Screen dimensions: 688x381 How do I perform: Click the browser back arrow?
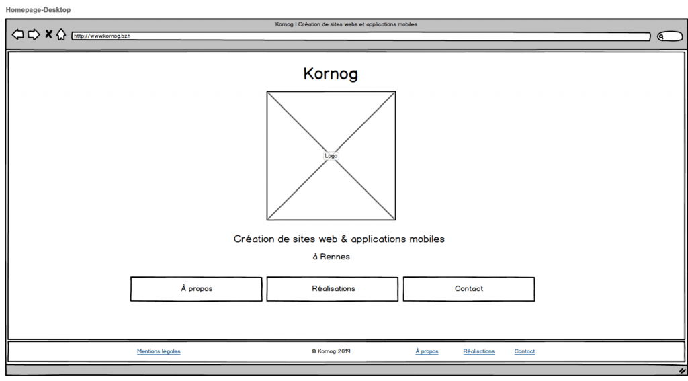click(x=17, y=34)
